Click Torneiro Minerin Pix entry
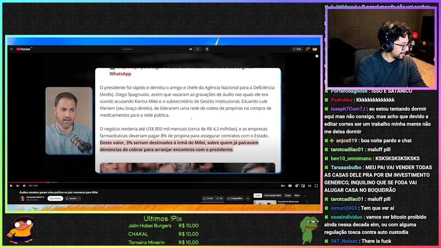Screen dimensions: 441x248 pos(163,242)
